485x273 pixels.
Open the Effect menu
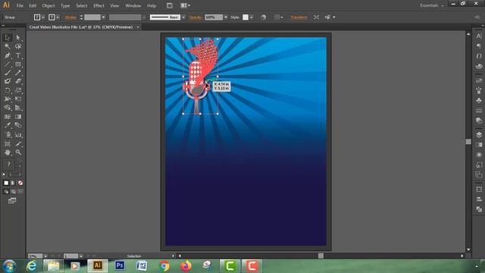[x=99, y=5]
